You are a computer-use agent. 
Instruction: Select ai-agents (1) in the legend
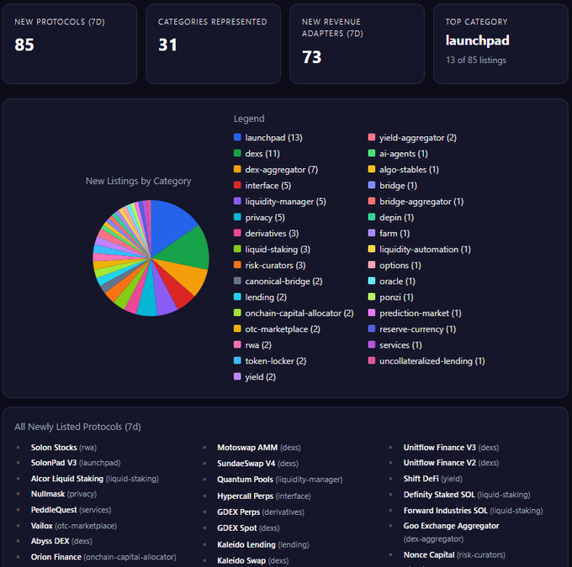[398, 154]
